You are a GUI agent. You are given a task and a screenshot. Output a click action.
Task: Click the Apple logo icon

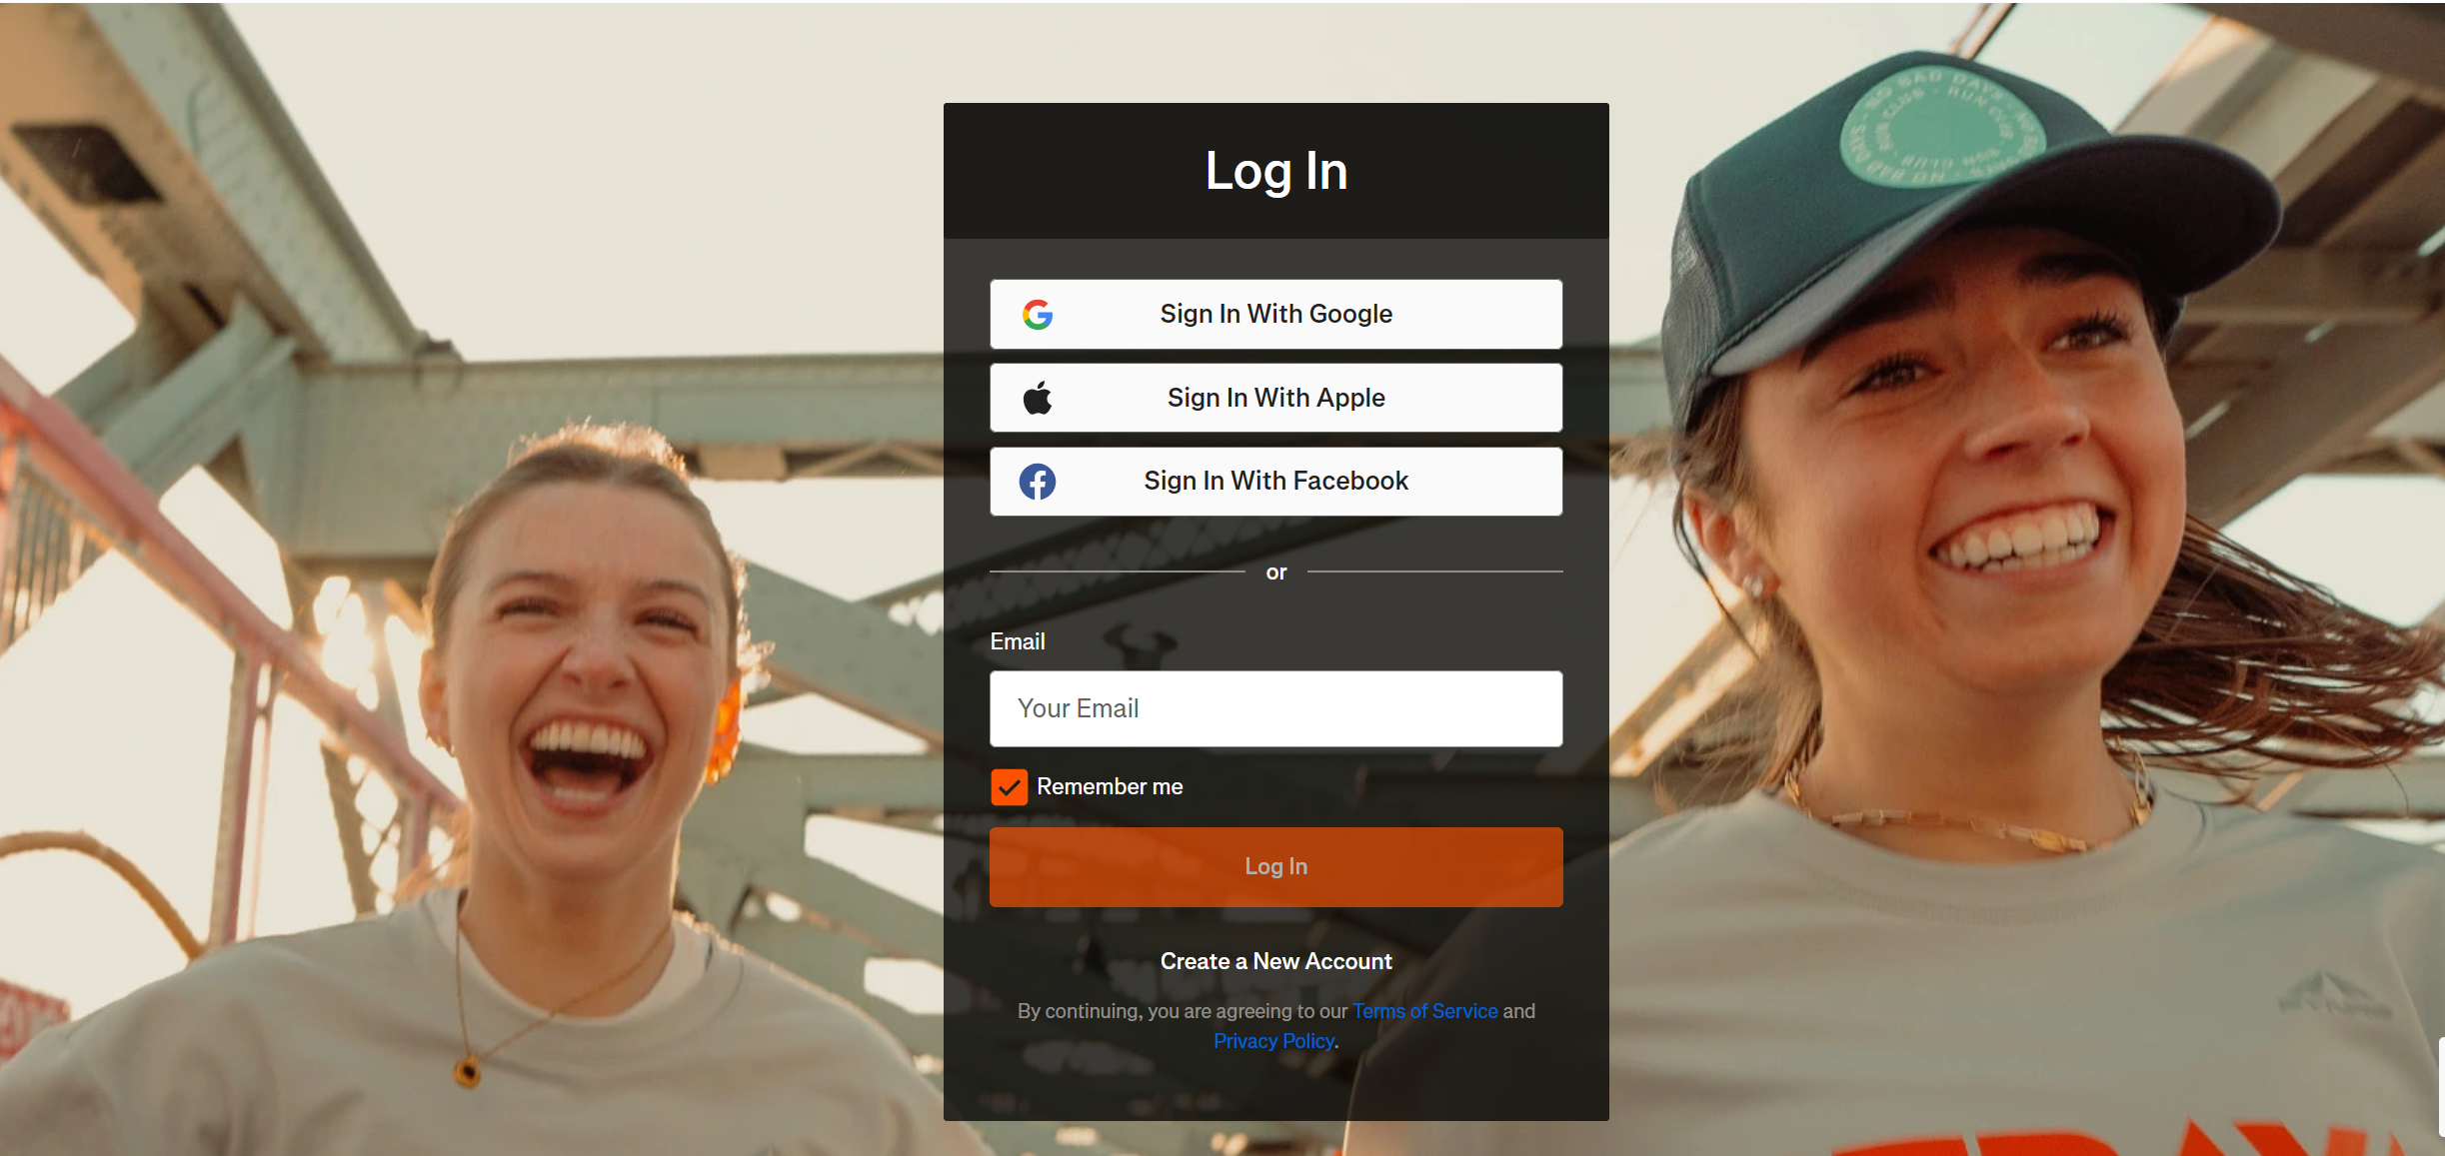(1038, 398)
